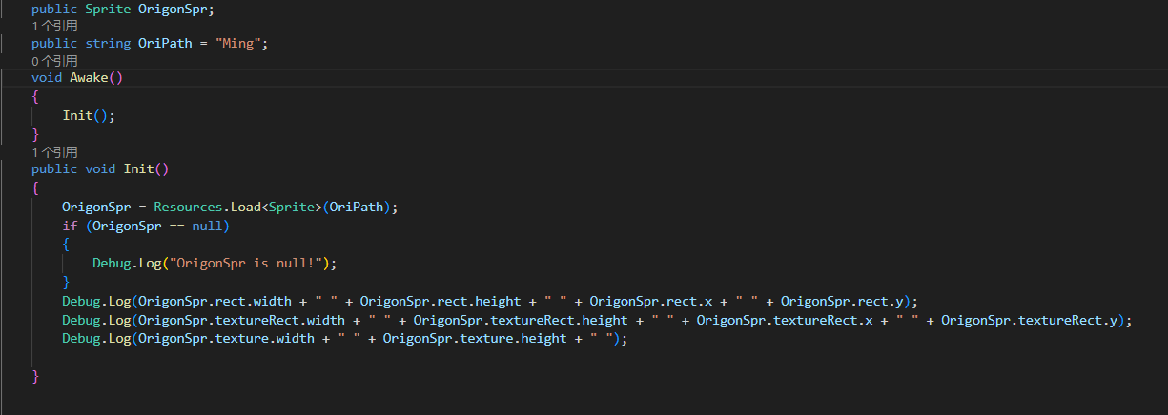Click the Awake method name
The width and height of the screenshot is (1168, 415).
click(x=89, y=78)
